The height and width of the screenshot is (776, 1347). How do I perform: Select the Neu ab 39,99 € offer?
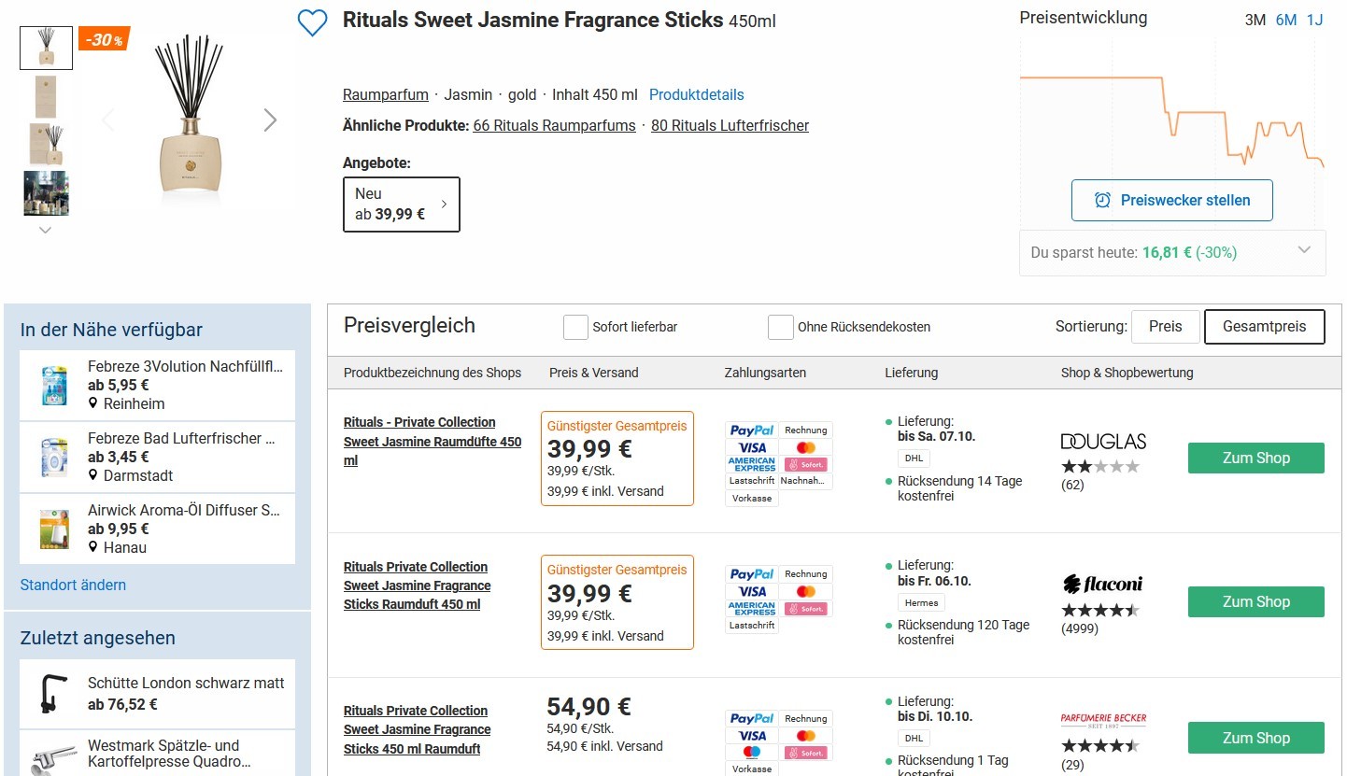[402, 204]
